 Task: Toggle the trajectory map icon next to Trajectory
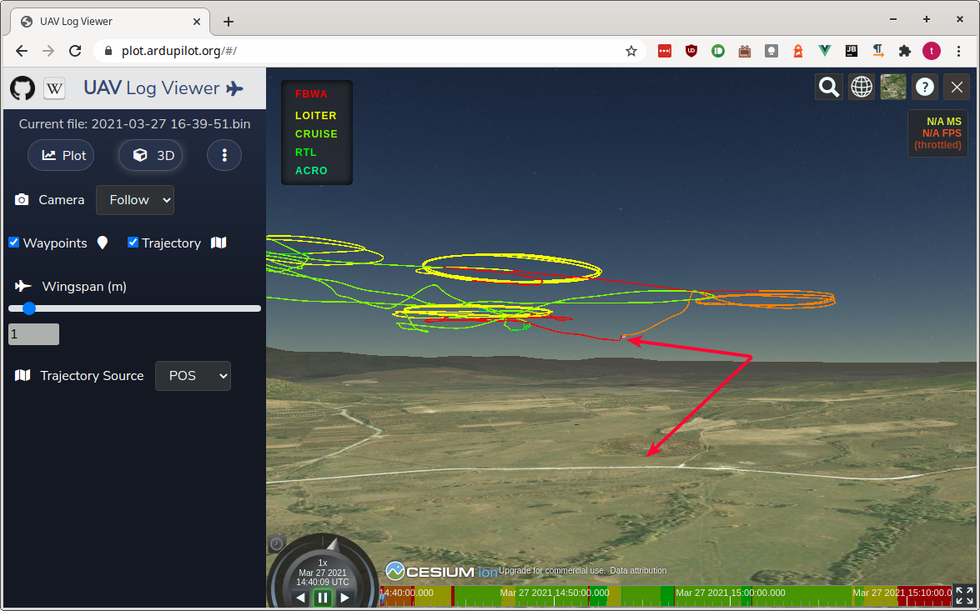[218, 243]
